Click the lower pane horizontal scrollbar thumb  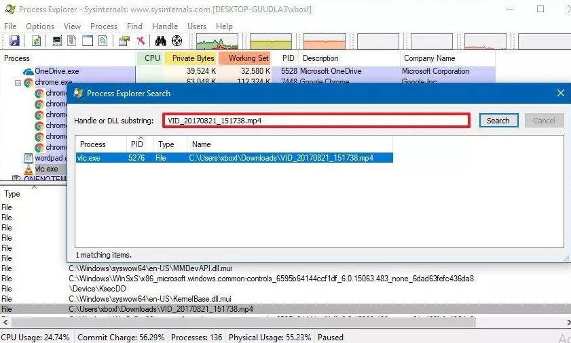243,322
